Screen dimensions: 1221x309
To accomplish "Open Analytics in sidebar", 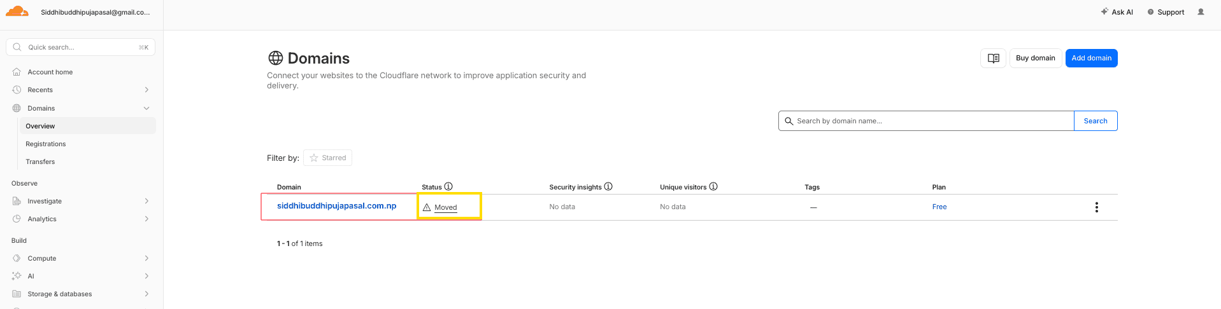I will (42, 219).
